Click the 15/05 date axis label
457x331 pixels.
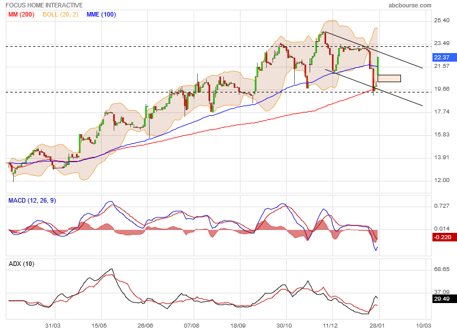99,325
